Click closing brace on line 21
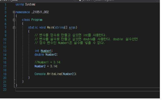The height and width of the screenshot is (102, 162). (x=23, y=82)
